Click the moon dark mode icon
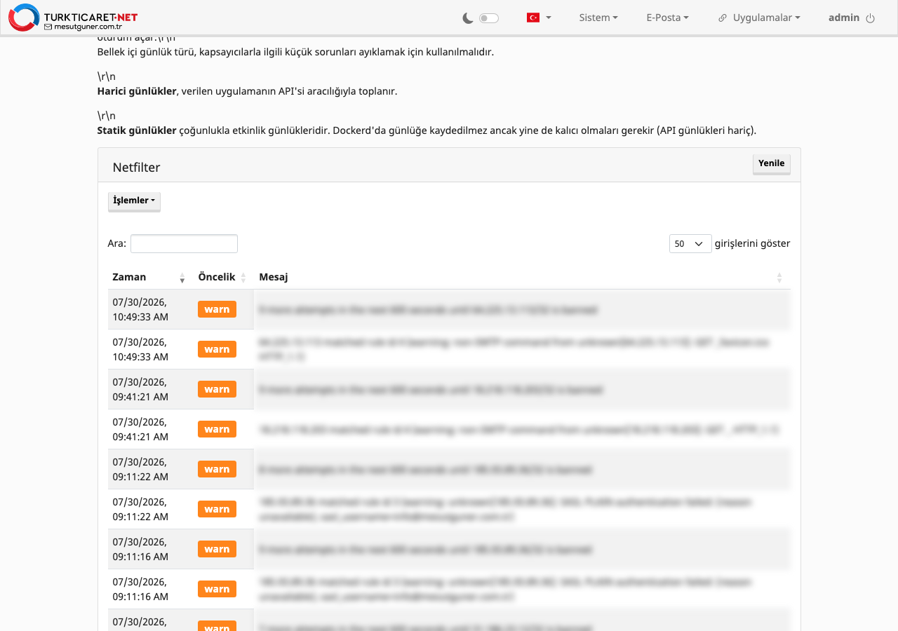The image size is (898, 631). (468, 18)
